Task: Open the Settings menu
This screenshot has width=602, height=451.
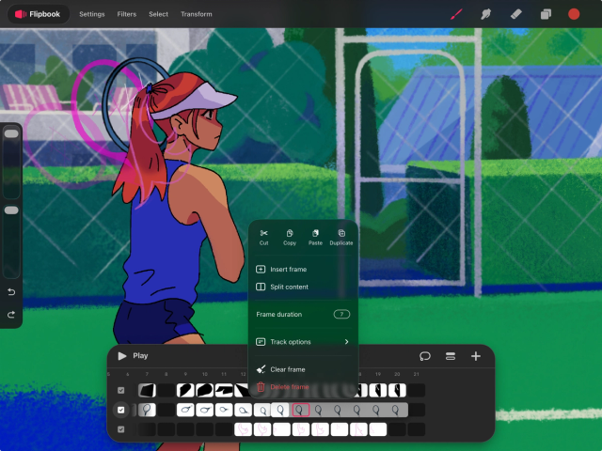Action: 92,14
